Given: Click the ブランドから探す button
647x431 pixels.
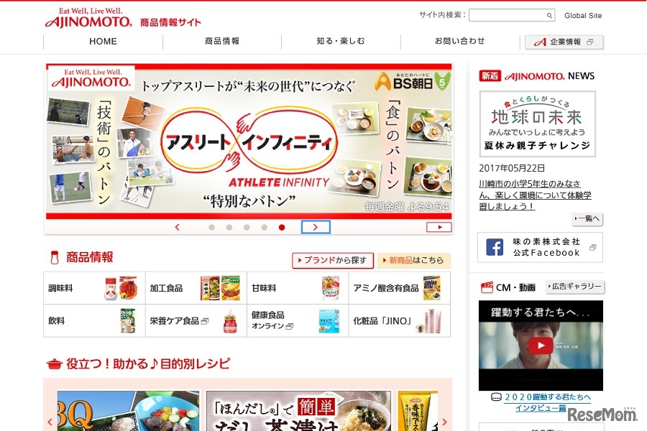Looking at the screenshot, I should click(x=333, y=260).
